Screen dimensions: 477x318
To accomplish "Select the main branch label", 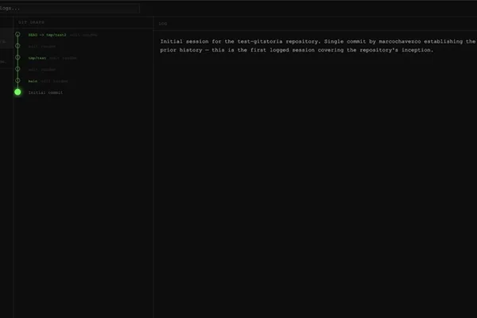I will pyautogui.click(x=33, y=81).
